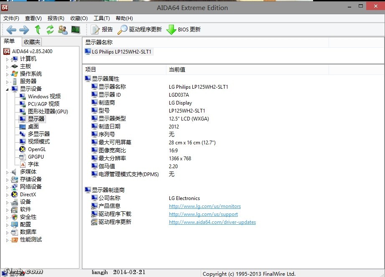
Task: Expand the 存储设备 tree node
Action: (7, 180)
